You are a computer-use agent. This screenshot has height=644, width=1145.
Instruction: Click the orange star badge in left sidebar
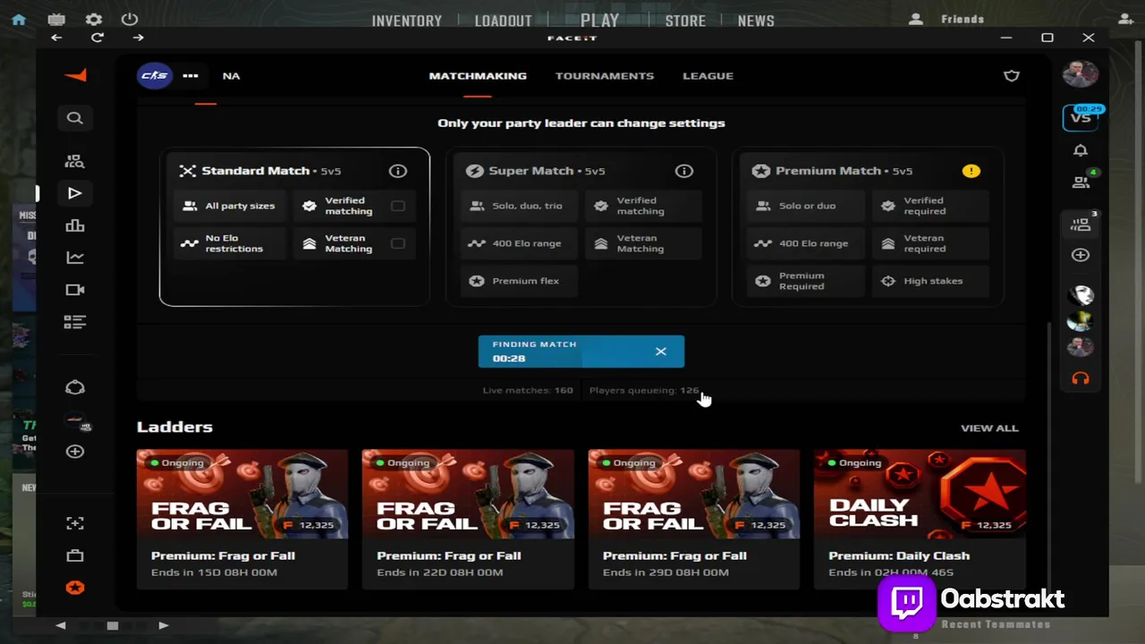75,588
